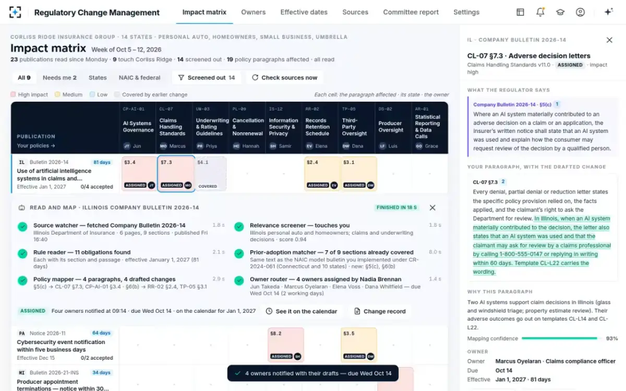Click Your policies arrow link
This screenshot has width=626, height=391.
point(36,146)
